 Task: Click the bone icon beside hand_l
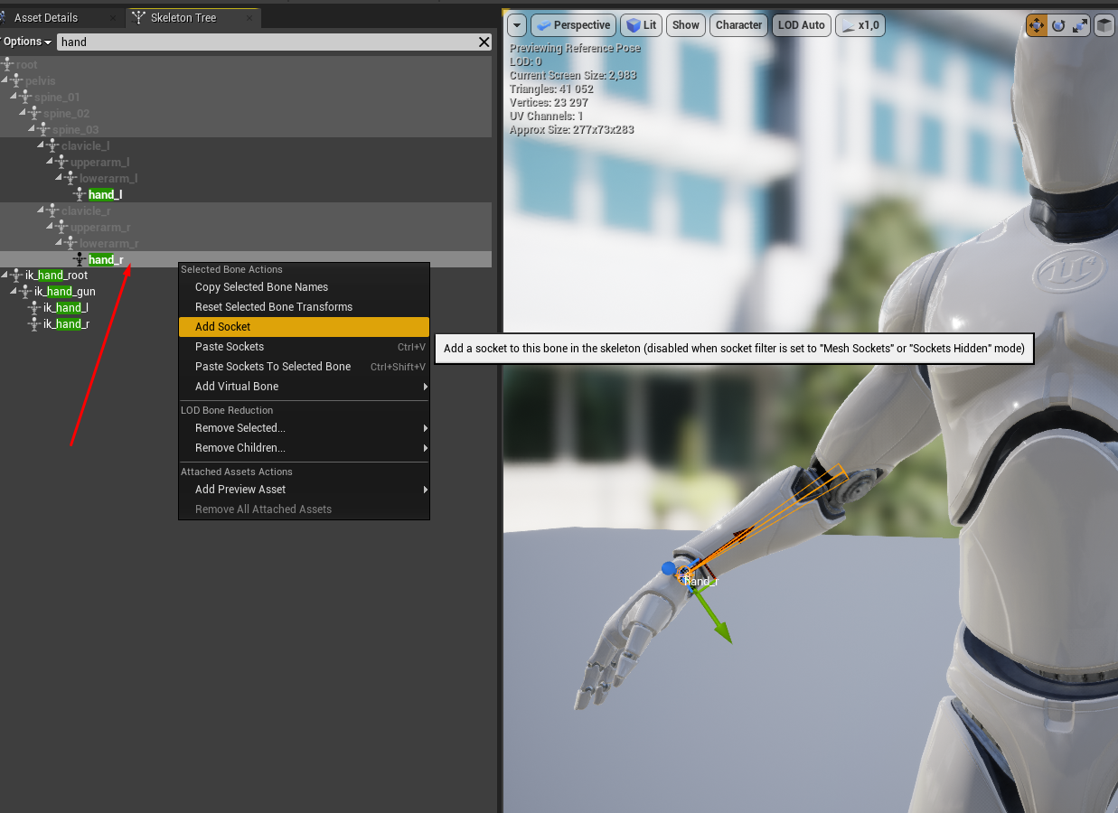click(77, 194)
